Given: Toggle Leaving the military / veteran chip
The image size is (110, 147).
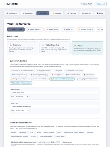Looking at the screenshot, I should point(21,83).
